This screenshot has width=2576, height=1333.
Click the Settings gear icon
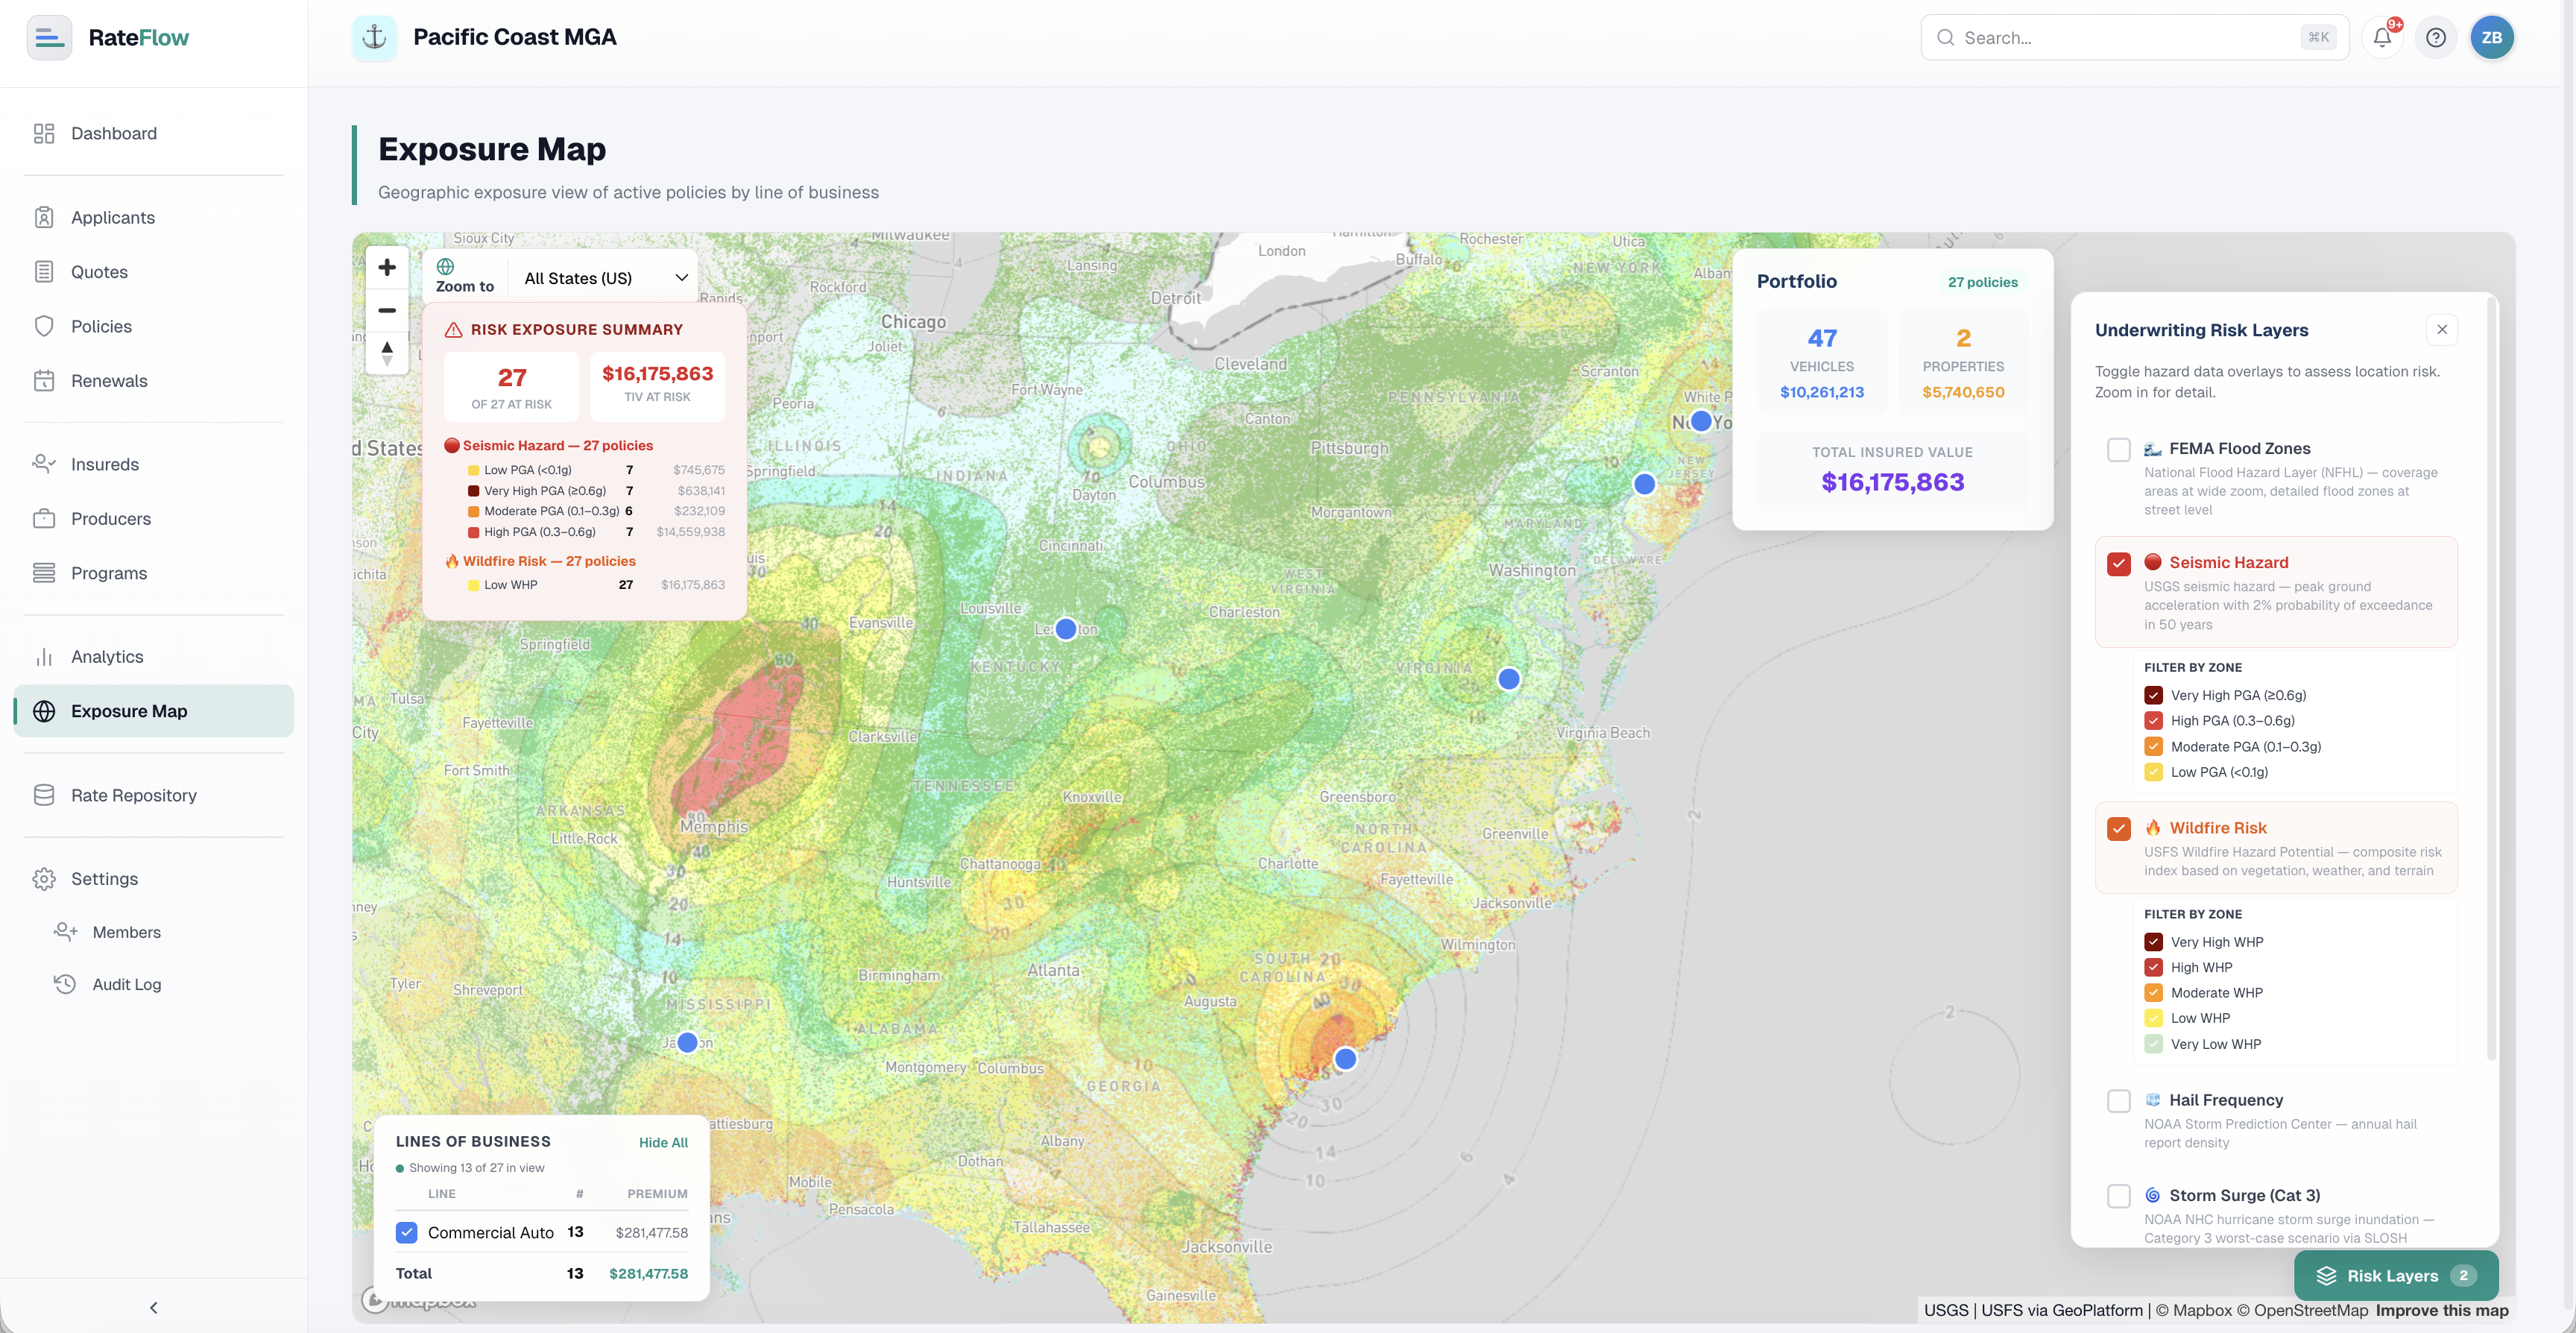coord(44,879)
